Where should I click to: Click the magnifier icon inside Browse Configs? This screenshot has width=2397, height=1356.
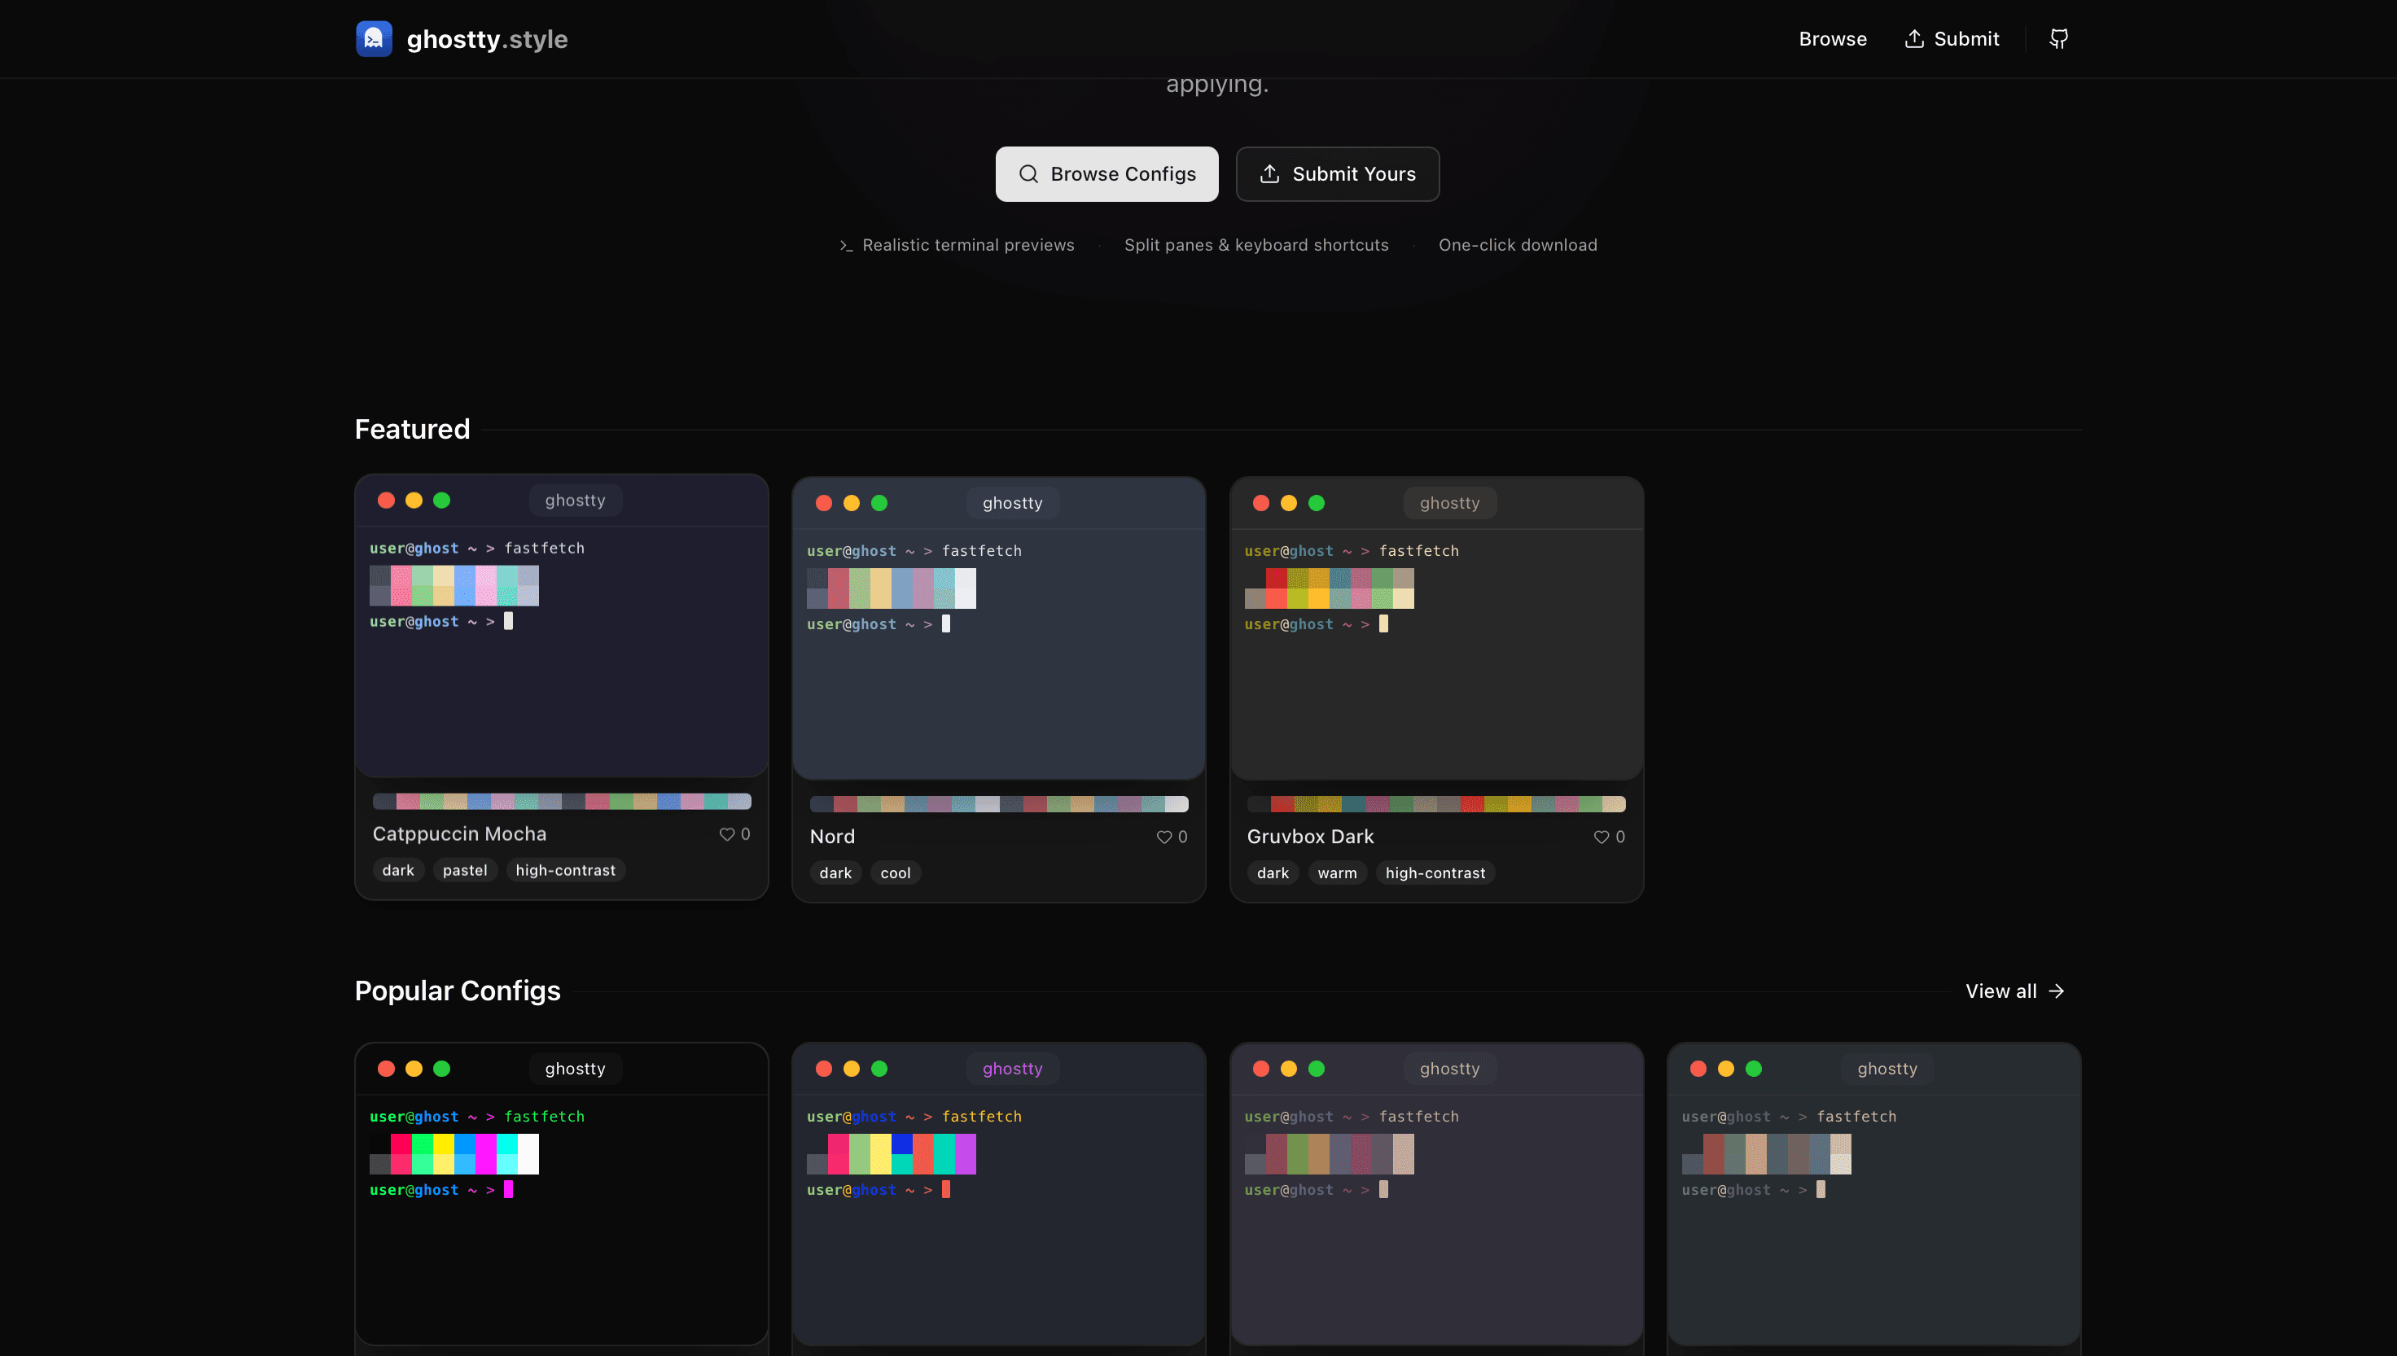tap(1028, 174)
